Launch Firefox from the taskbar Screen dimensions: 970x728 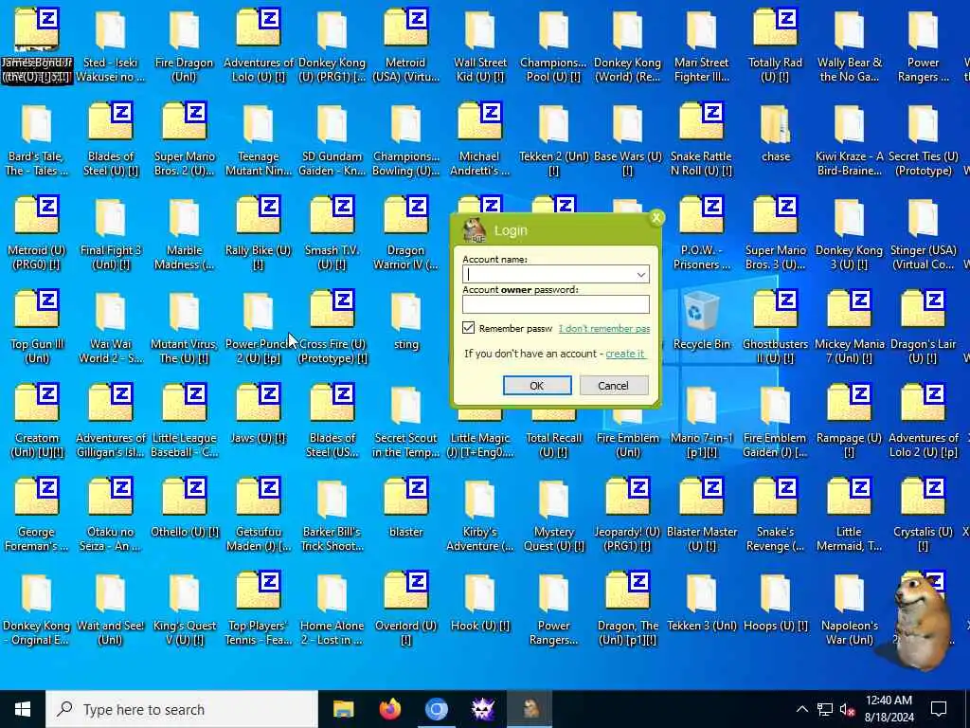[x=389, y=709]
